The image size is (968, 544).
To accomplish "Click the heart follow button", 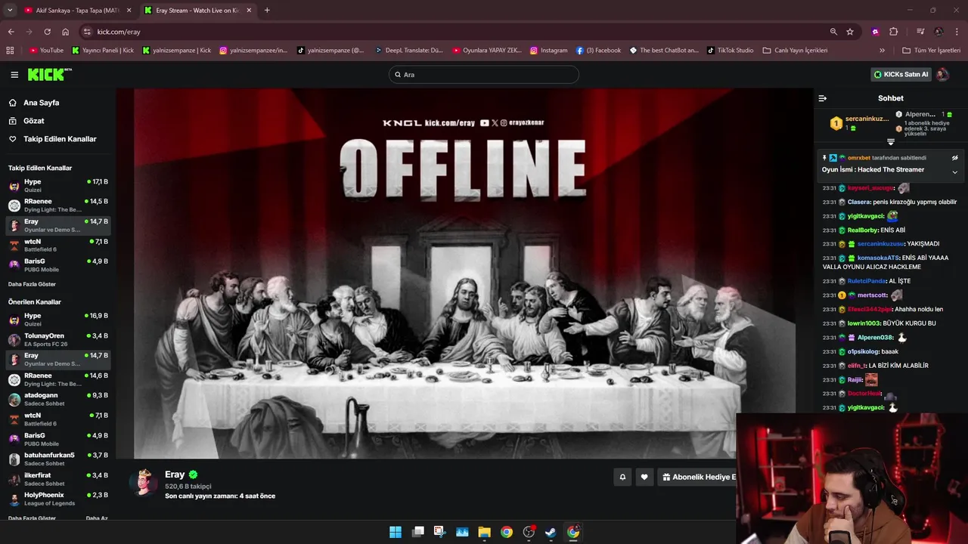I will (x=644, y=477).
